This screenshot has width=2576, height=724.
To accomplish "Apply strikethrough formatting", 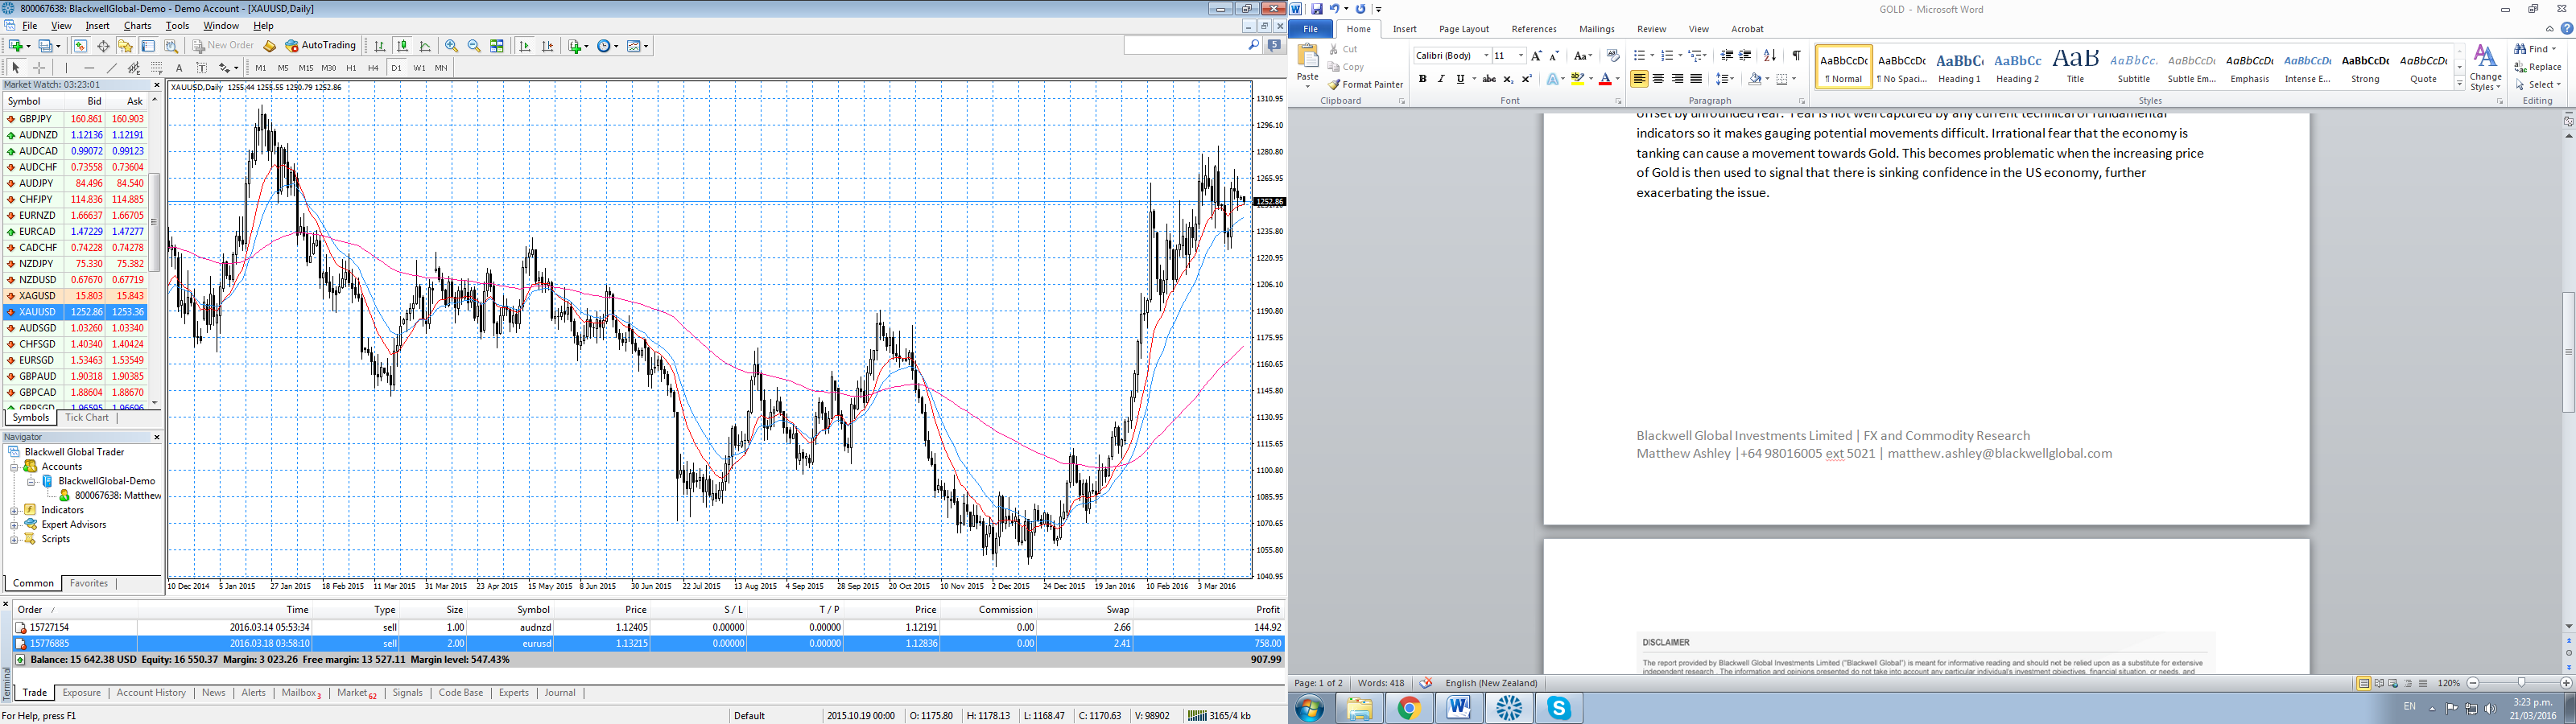I will tap(1489, 79).
